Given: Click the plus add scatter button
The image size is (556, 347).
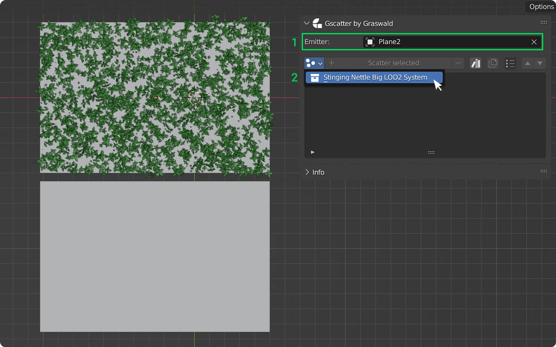Looking at the screenshot, I should [331, 63].
